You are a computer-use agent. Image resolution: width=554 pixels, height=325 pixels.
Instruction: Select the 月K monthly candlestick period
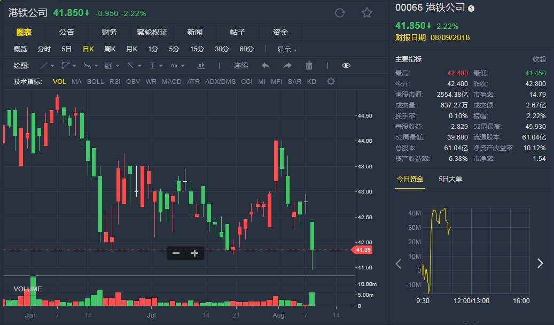(x=132, y=49)
